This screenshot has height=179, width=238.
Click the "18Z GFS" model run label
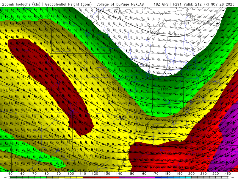click(x=161, y=4)
